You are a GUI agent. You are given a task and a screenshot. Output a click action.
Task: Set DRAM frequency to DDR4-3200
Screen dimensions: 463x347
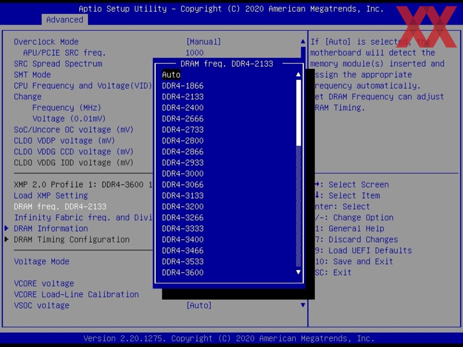click(x=182, y=206)
